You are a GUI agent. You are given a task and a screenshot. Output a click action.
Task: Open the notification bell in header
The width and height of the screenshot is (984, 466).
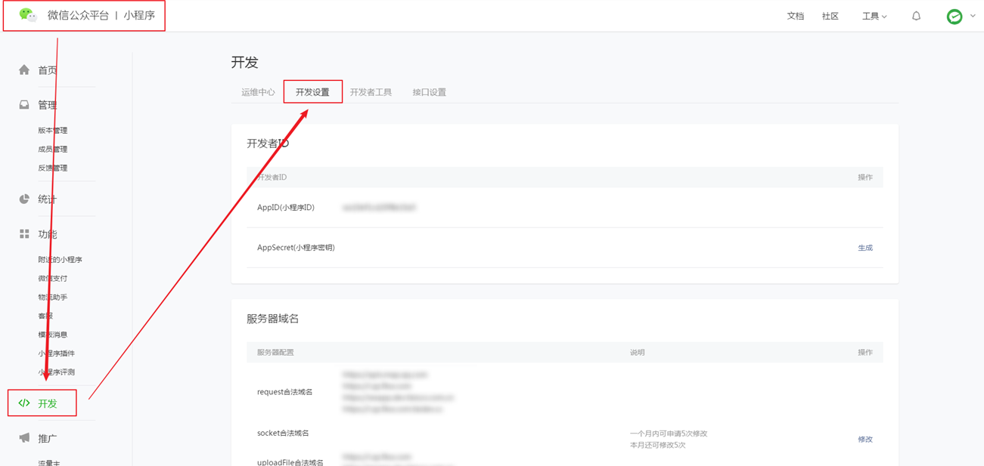[x=916, y=16]
